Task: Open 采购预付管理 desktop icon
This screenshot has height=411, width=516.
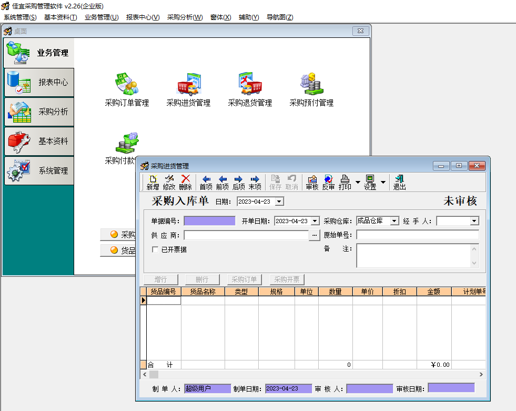Action: [311, 90]
